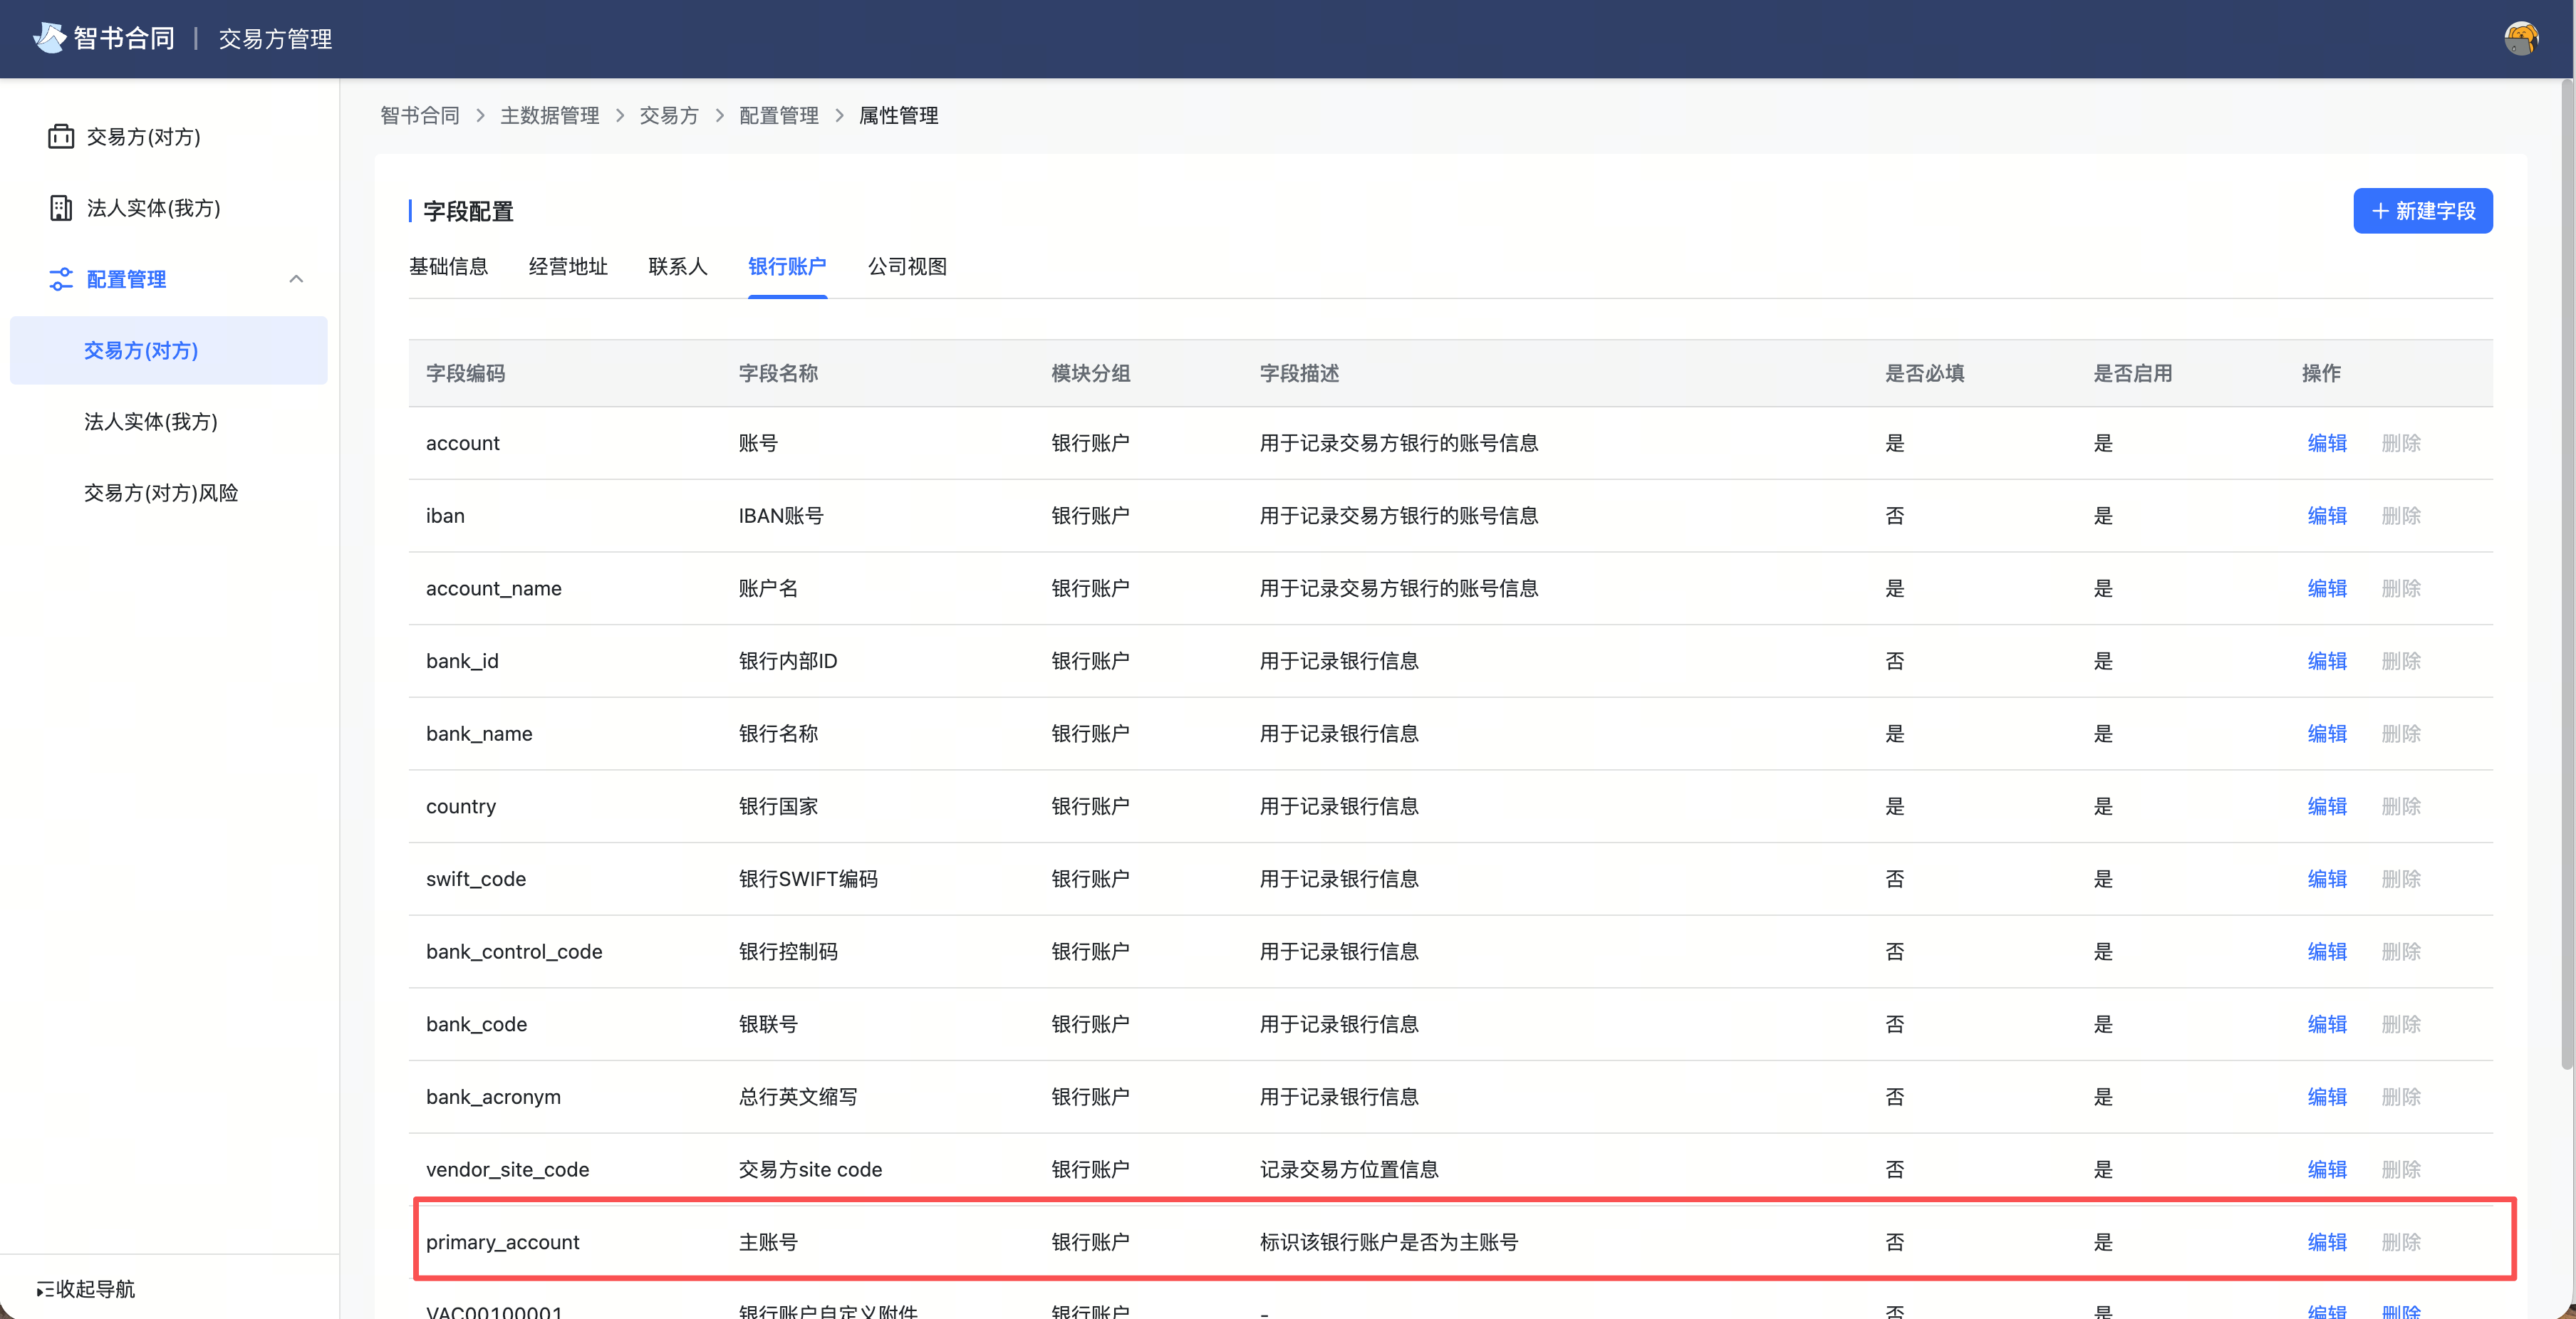
Task: Click the 银行控制码 field name cell
Action: (x=788, y=951)
